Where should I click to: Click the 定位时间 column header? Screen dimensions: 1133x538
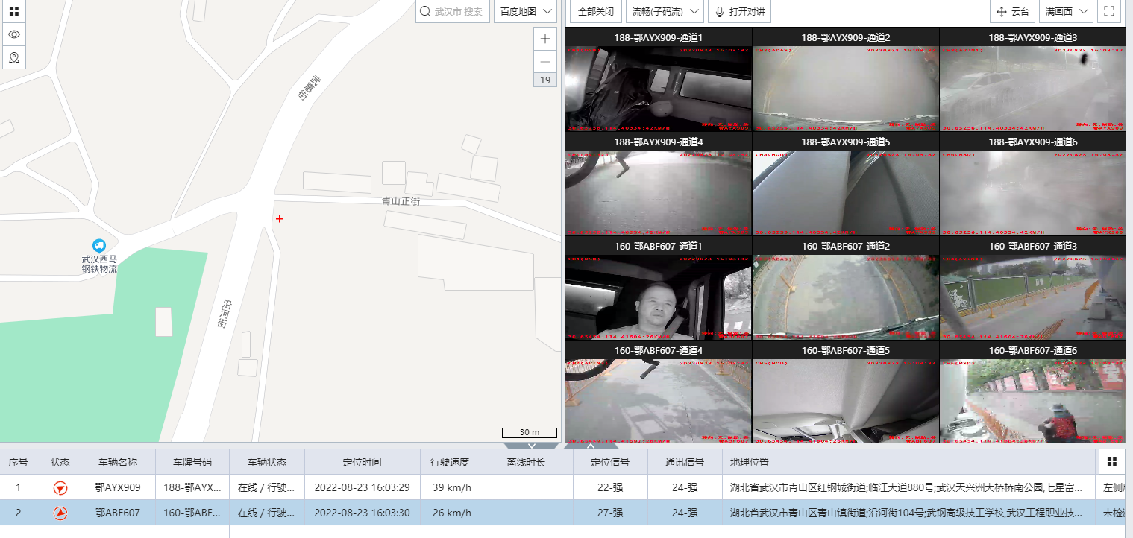pyautogui.click(x=362, y=462)
